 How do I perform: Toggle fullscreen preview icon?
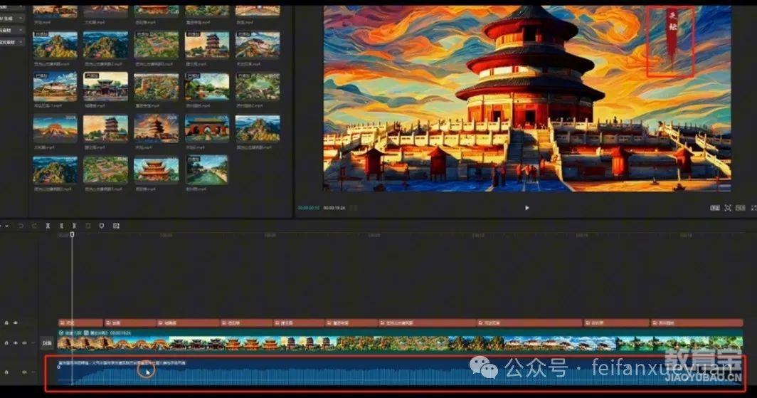pos(753,208)
